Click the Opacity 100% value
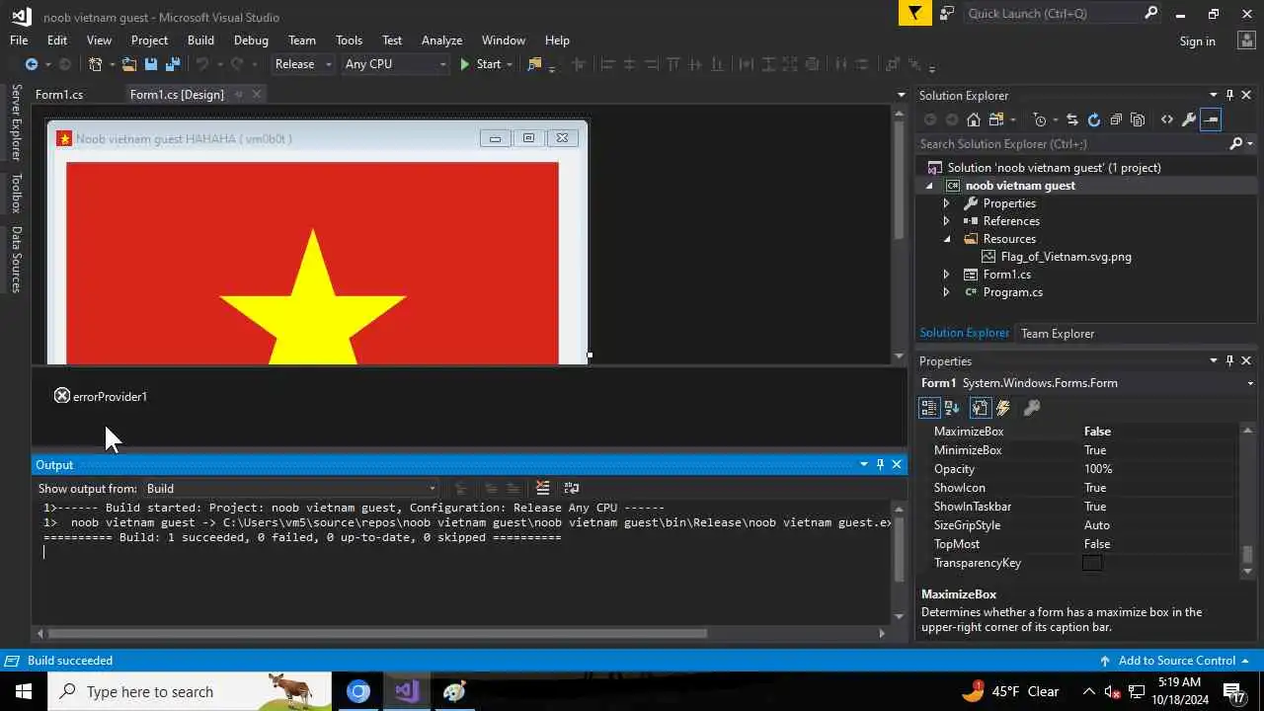This screenshot has width=1264, height=711. point(1098,469)
